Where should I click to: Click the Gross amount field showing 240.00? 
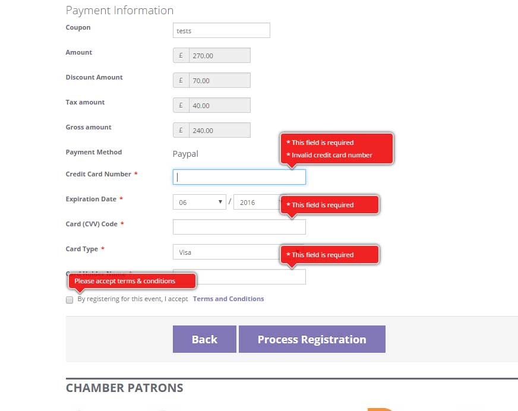point(219,130)
